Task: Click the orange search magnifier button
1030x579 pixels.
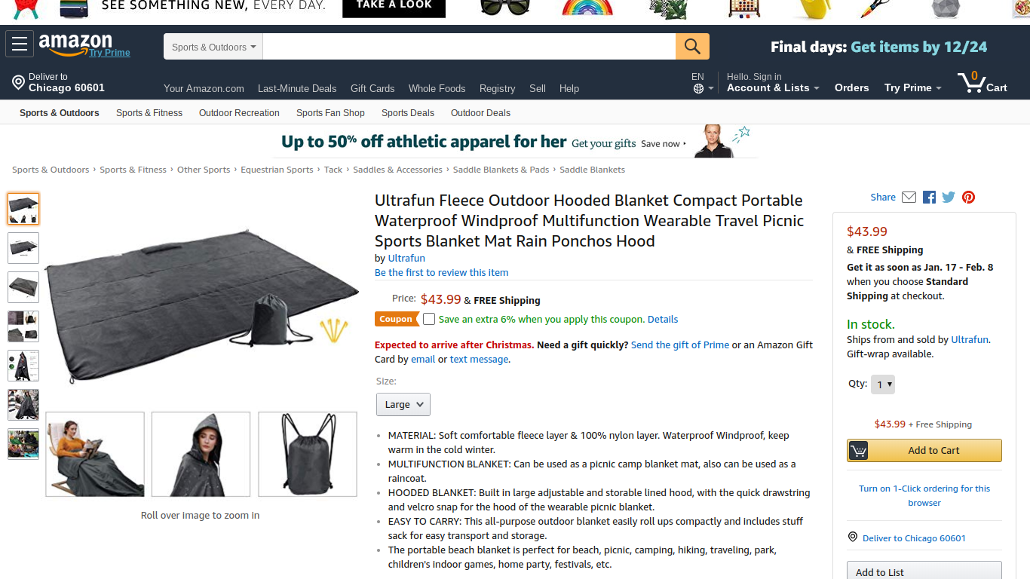Action: (692, 47)
